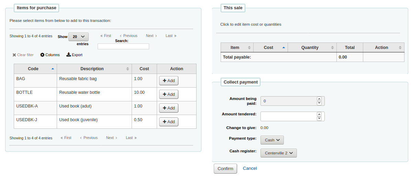Go to Next page in top pagination
Screen dimensions: 411x177
point(152,36)
